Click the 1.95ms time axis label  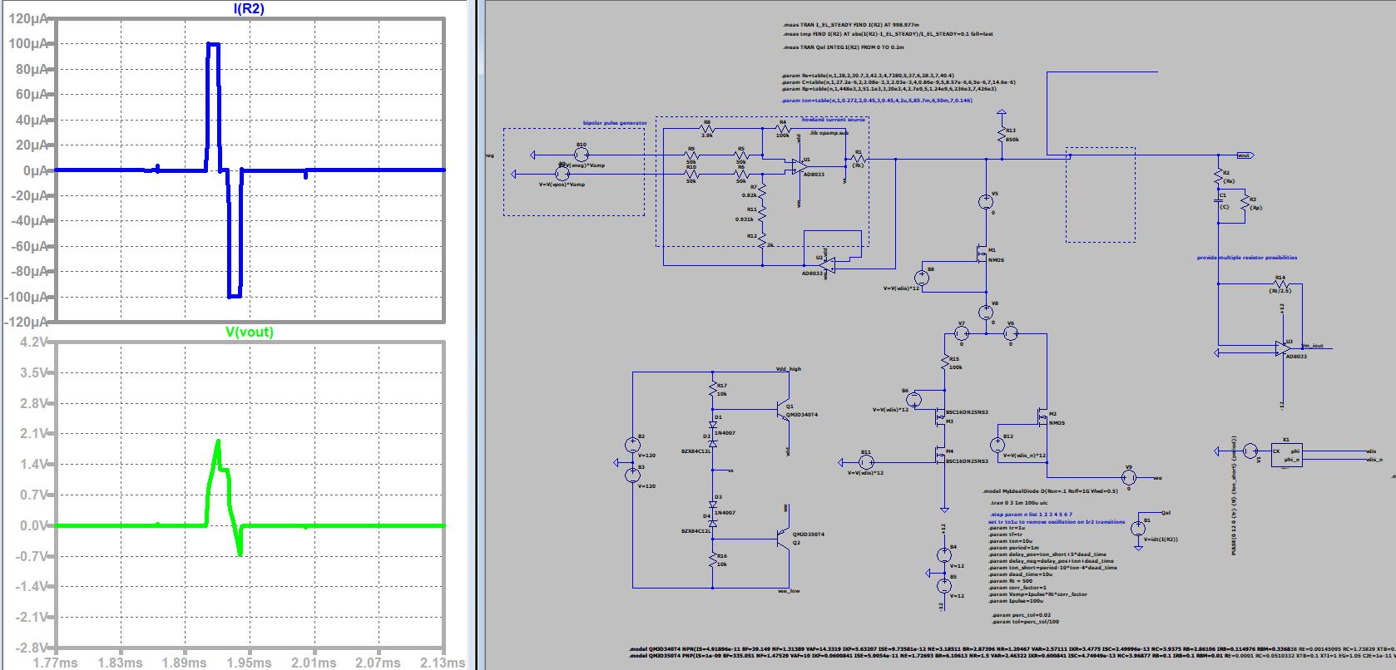tap(249, 663)
